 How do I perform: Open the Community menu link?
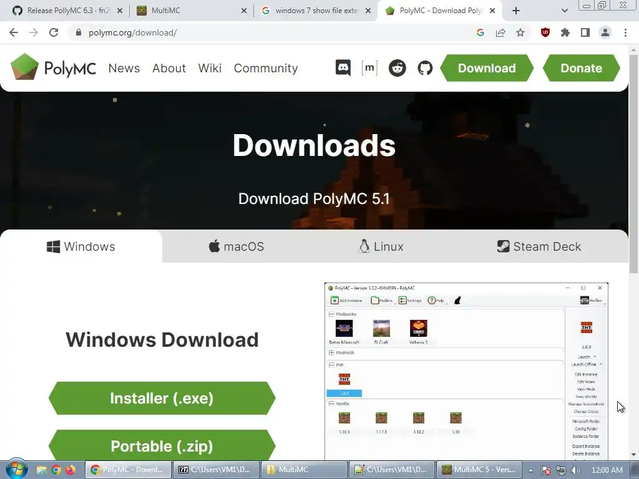[266, 68]
